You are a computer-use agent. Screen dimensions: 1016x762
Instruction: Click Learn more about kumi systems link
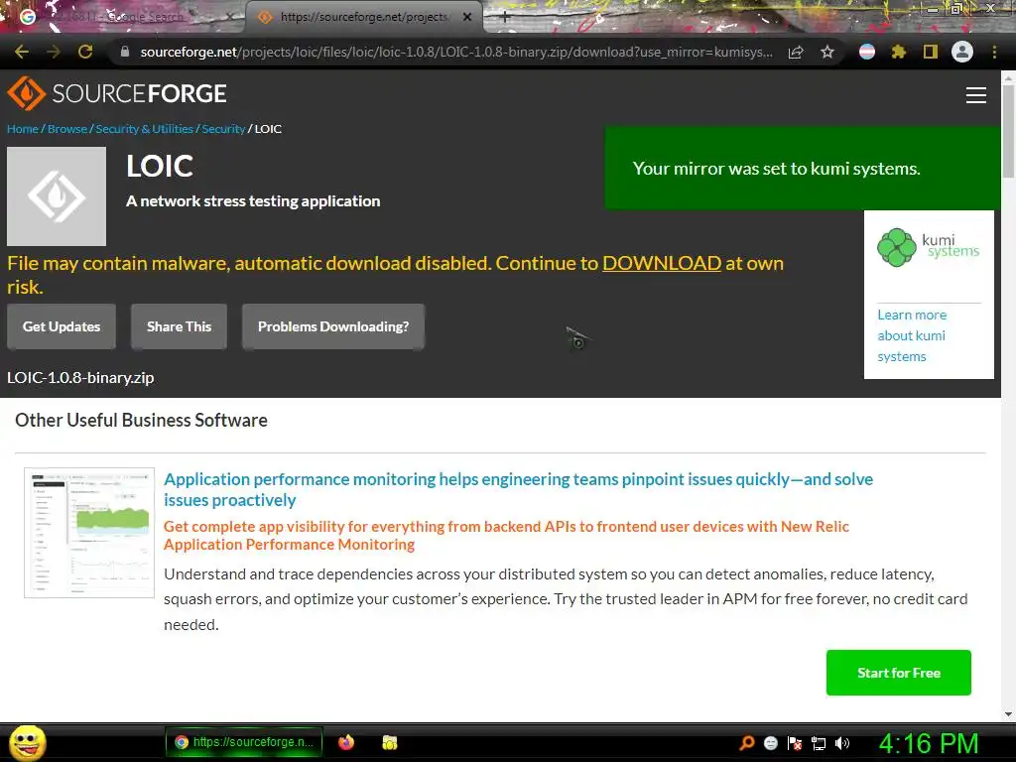(912, 335)
